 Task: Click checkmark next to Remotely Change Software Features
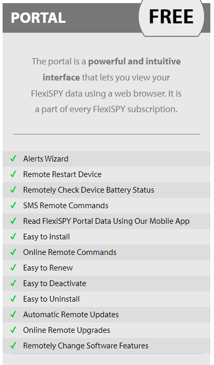14,346
